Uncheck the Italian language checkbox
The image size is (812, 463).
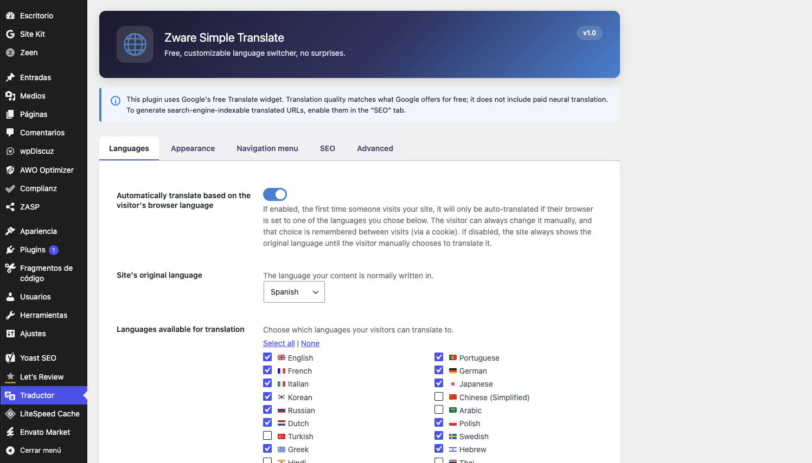coord(267,383)
